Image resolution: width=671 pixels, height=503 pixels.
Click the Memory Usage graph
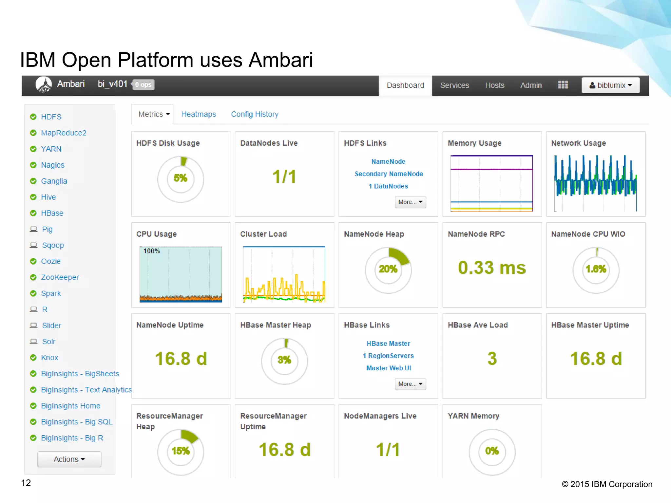coord(491,183)
